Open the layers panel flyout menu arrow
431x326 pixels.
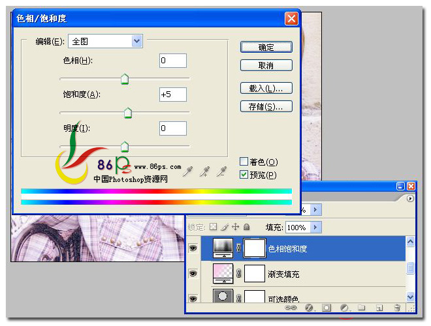coord(410,198)
